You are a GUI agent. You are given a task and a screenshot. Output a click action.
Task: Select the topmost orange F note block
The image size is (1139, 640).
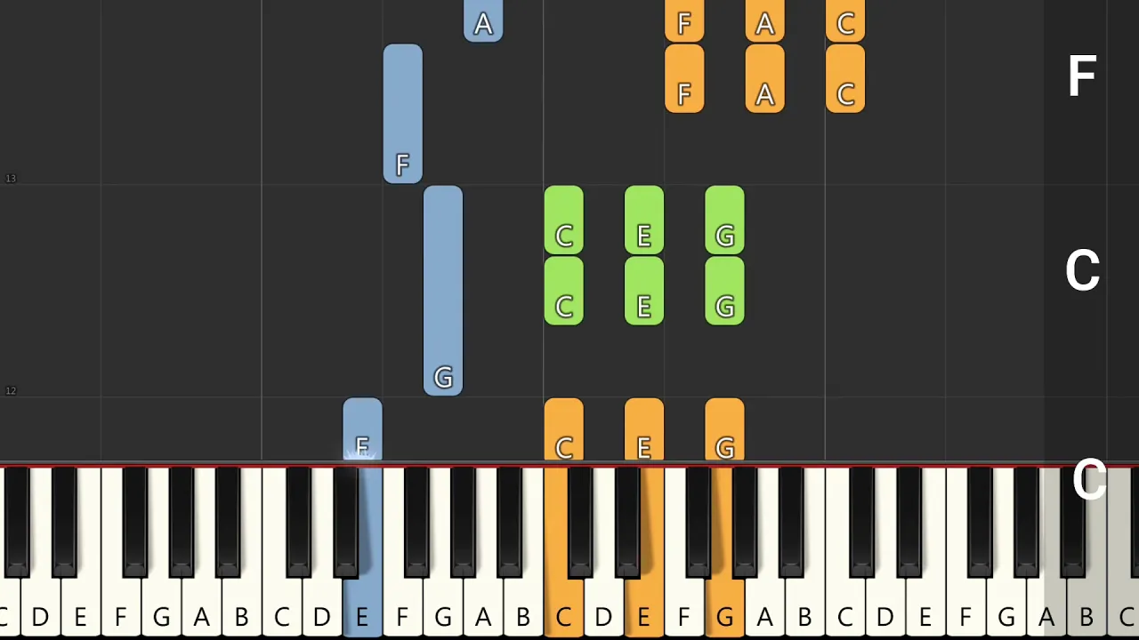[x=684, y=20]
